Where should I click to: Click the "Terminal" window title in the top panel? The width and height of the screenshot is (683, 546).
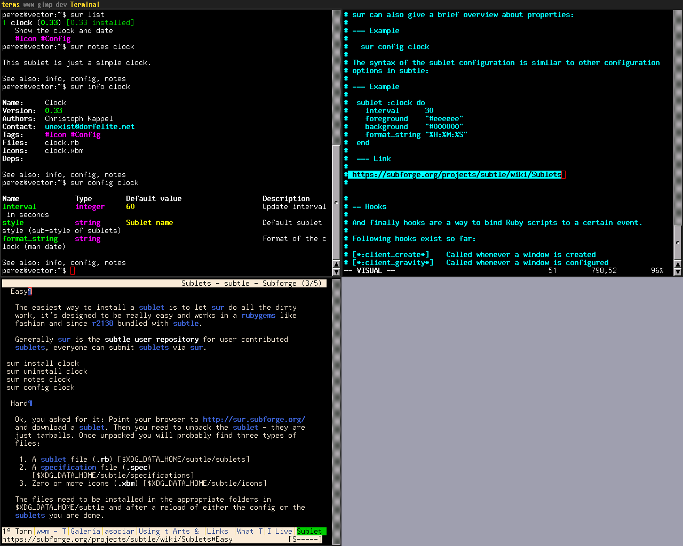(x=85, y=4)
